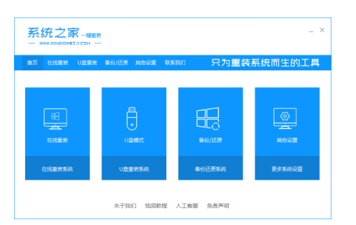
Task: Click the gear monitor icon for 其他设置
Action: tap(285, 119)
